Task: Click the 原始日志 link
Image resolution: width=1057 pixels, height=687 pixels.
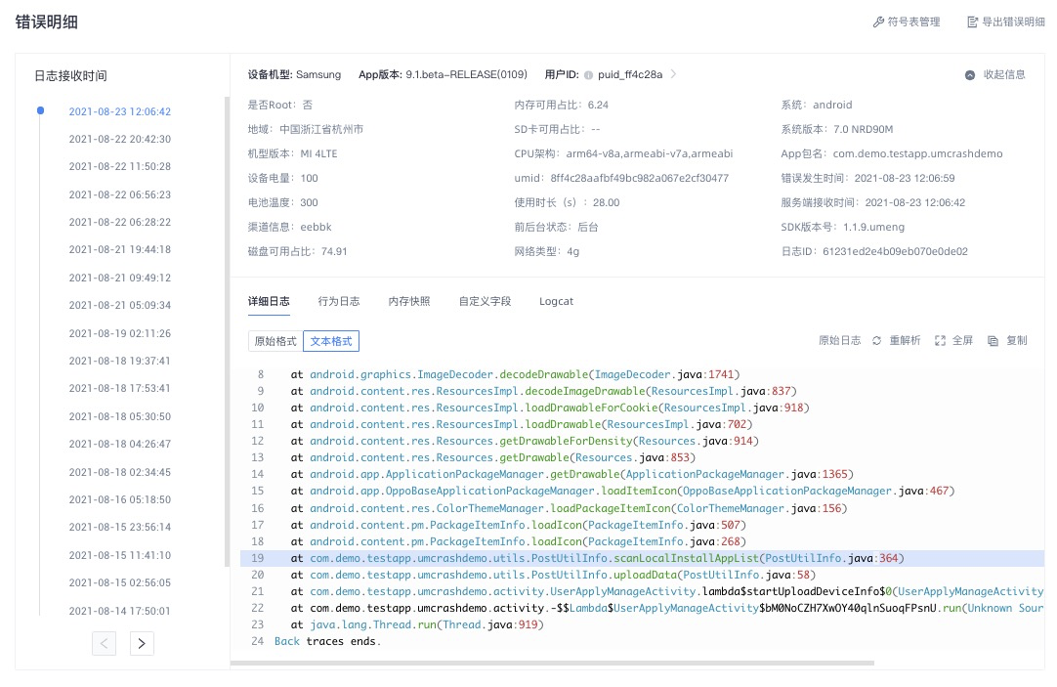Action: pos(839,340)
